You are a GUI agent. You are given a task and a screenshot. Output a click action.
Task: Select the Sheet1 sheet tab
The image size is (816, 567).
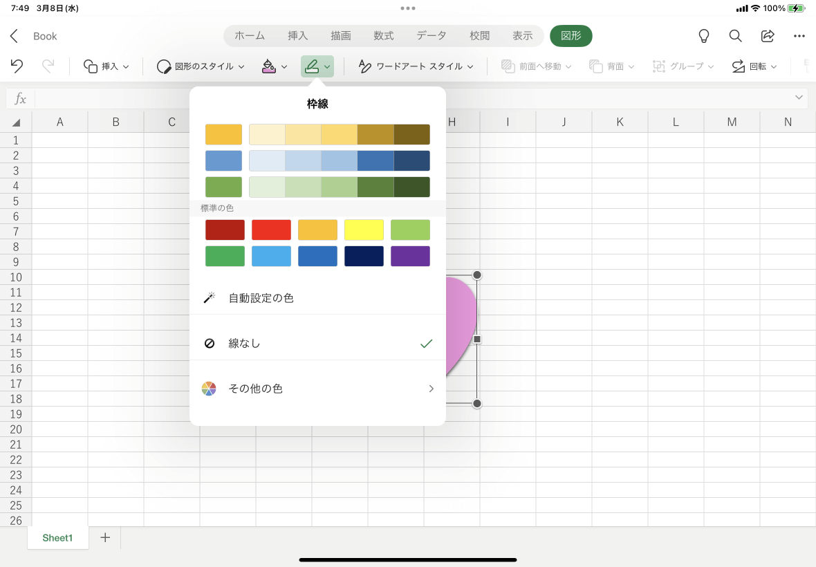(x=58, y=538)
